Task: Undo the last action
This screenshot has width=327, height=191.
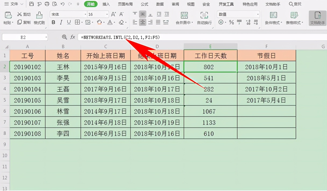Action: (63, 4)
